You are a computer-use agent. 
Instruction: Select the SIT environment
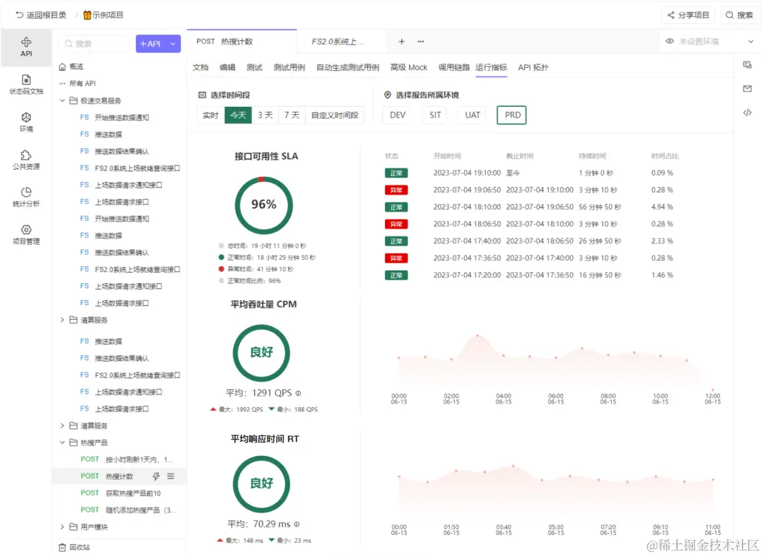[x=435, y=115]
